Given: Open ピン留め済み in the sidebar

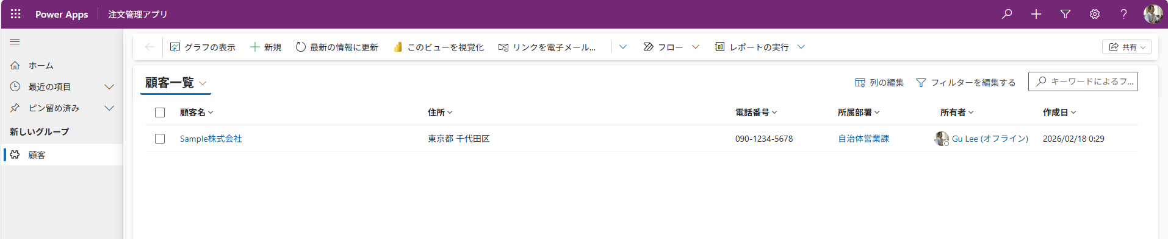Looking at the screenshot, I should (54, 108).
